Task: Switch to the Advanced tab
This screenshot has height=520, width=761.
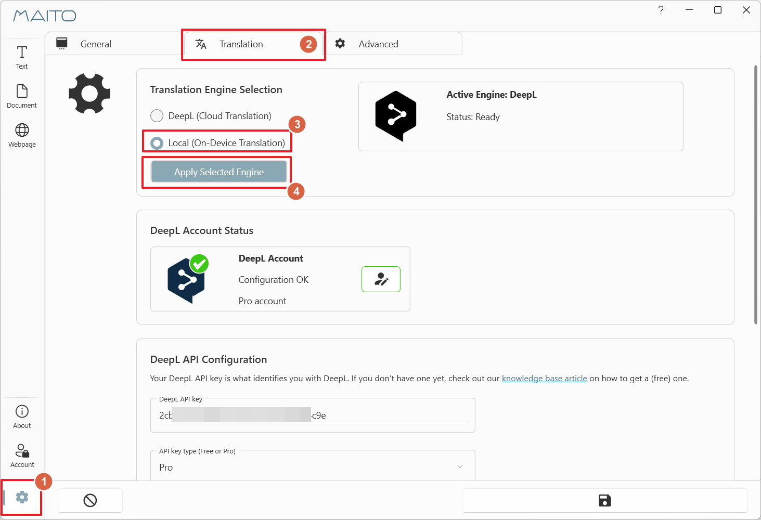Action: click(378, 44)
